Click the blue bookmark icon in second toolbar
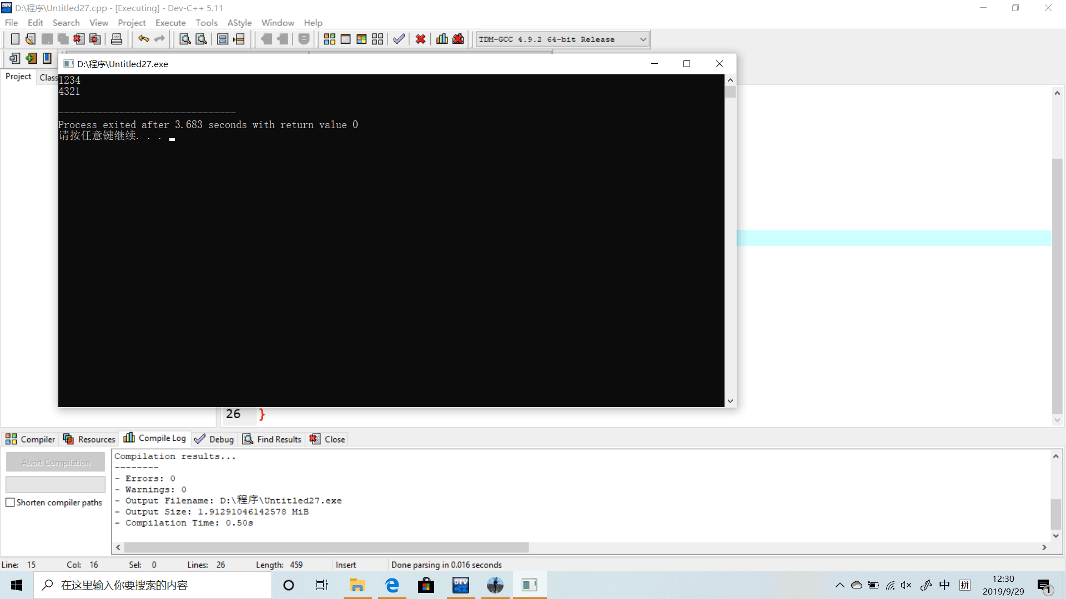This screenshot has width=1066, height=599. [47, 58]
